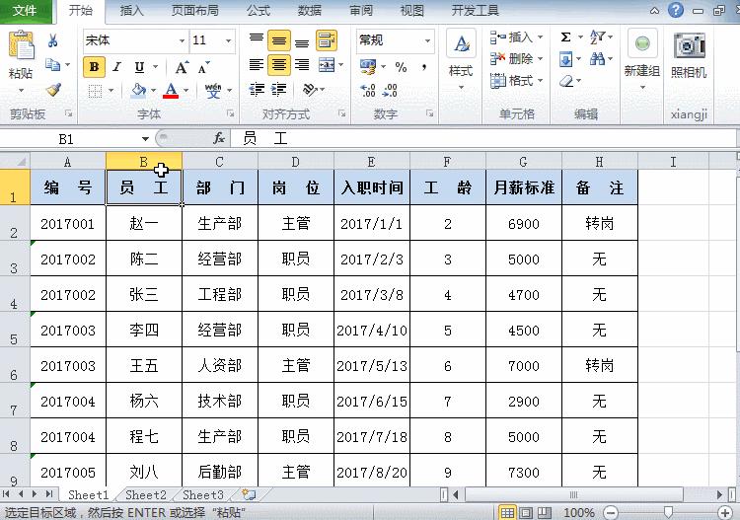Adjust the zoom slider handle
This screenshot has width=740, height=520.
tap(668, 512)
